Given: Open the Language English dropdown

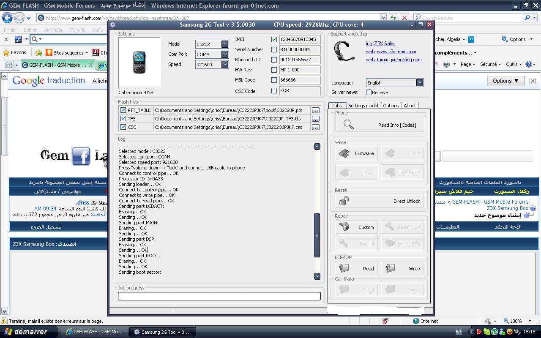Looking at the screenshot, I should (419, 82).
